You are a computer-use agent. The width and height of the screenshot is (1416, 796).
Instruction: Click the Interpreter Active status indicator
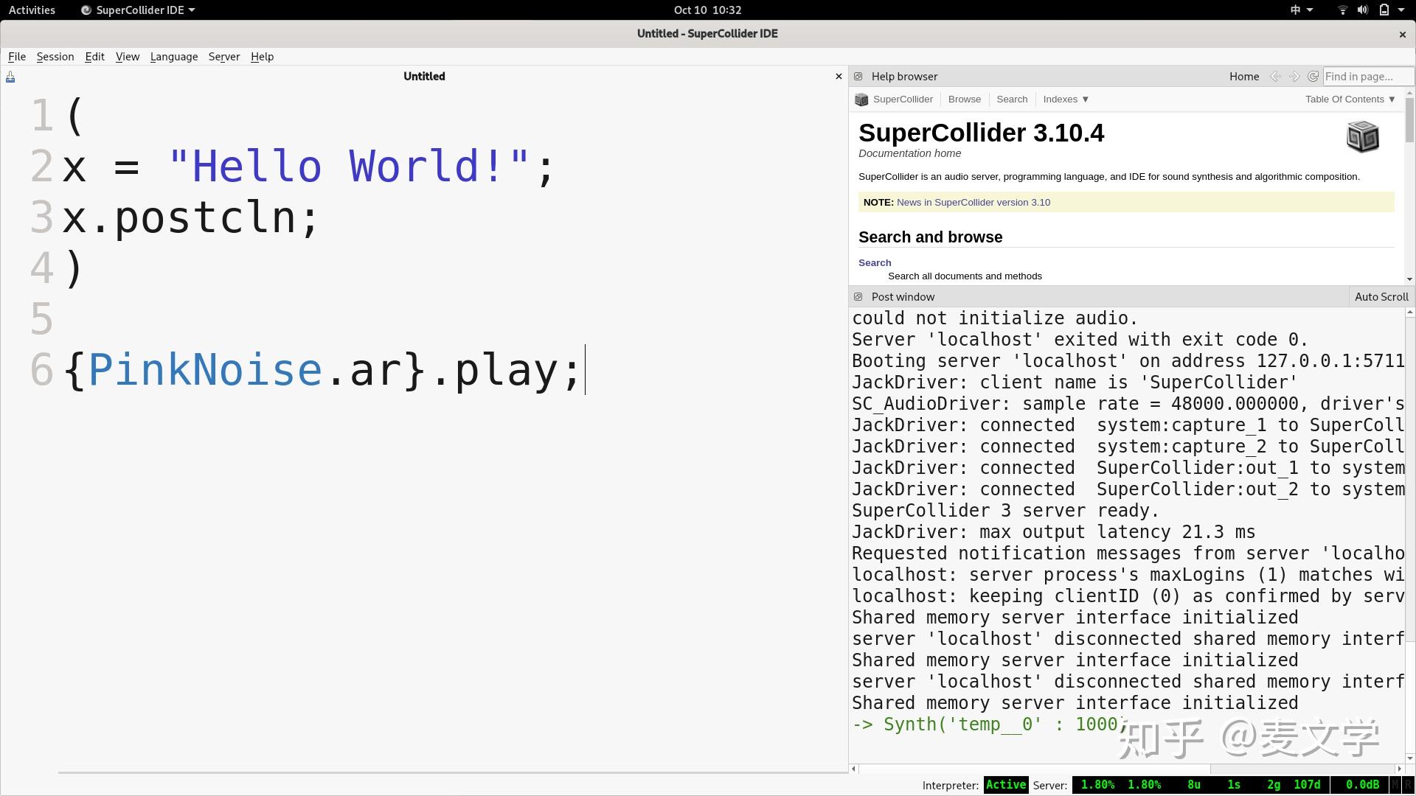click(x=1005, y=785)
